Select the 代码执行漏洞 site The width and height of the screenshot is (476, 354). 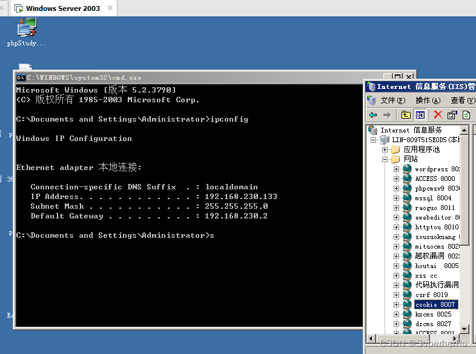click(x=437, y=285)
